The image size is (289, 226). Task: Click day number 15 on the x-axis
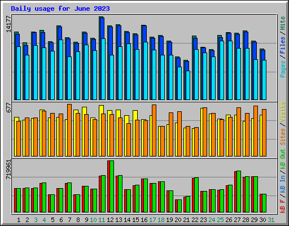(x=135, y=220)
